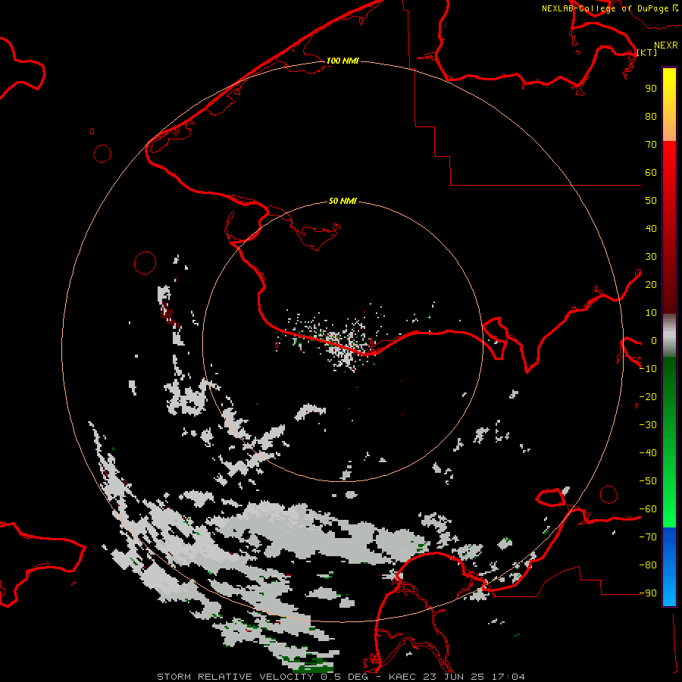
Task: Click the 30 value on velocity scale
Action: pos(651,257)
